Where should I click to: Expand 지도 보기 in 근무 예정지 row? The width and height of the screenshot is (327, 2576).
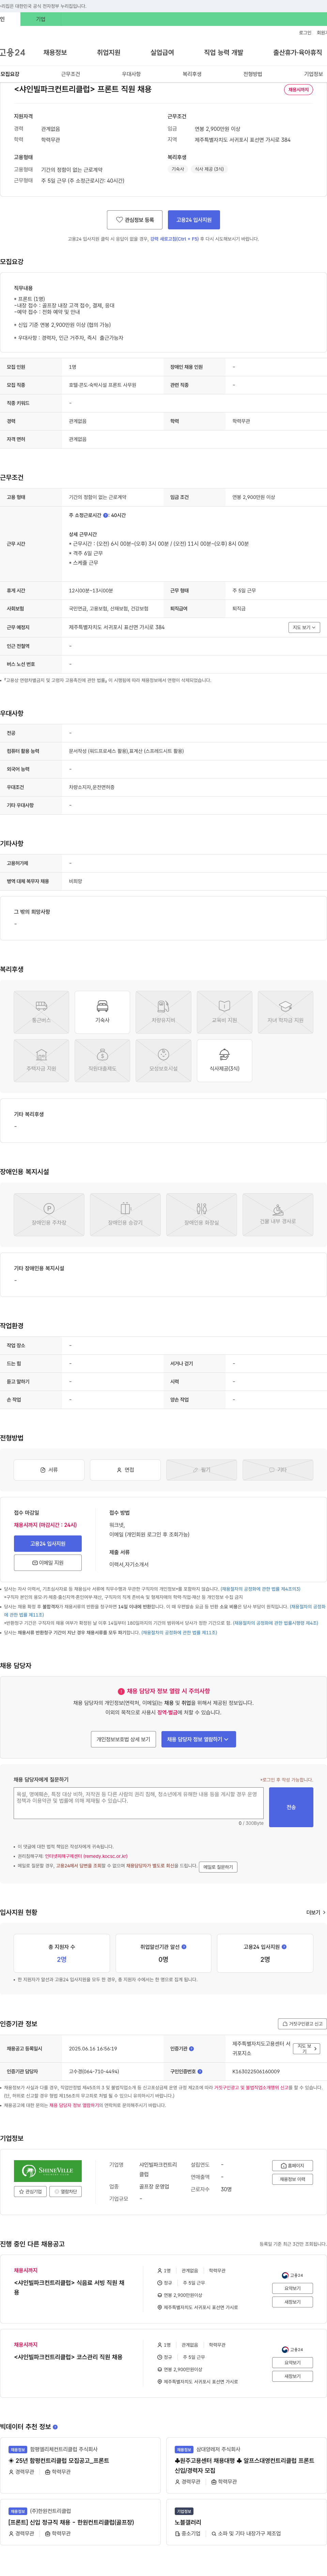[304, 627]
